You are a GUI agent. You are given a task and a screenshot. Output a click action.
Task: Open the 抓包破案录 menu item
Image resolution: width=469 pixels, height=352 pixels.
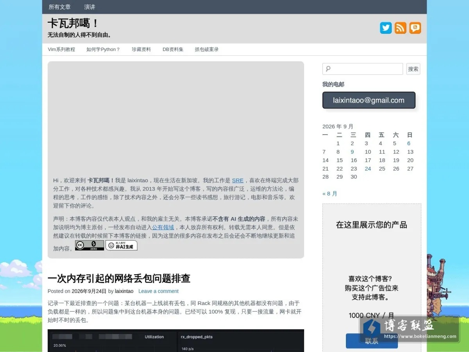tap(207, 49)
